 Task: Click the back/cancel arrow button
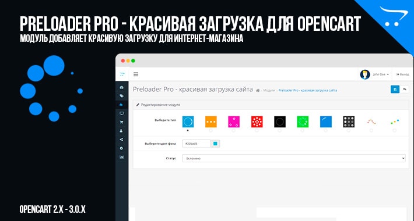click(405, 90)
